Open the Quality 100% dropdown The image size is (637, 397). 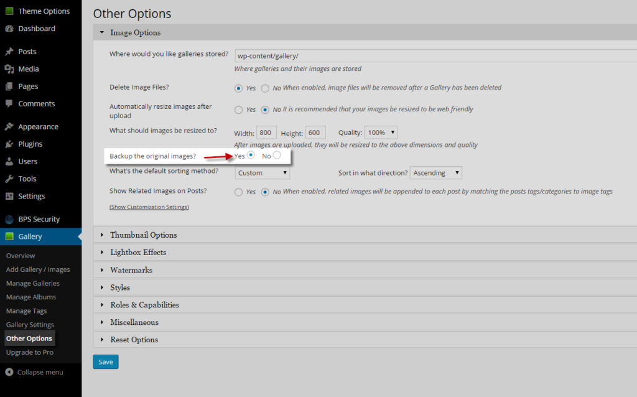pyautogui.click(x=381, y=133)
